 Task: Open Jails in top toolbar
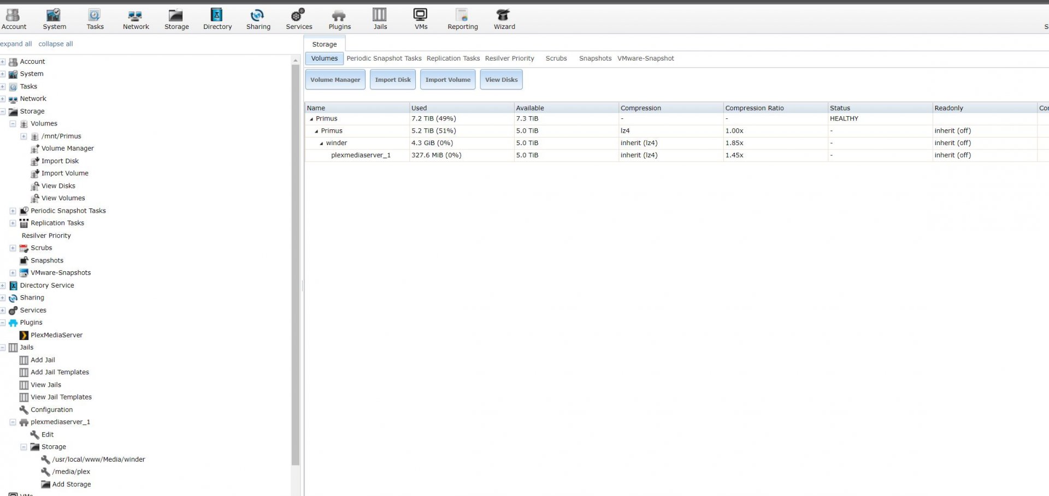(380, 19)
